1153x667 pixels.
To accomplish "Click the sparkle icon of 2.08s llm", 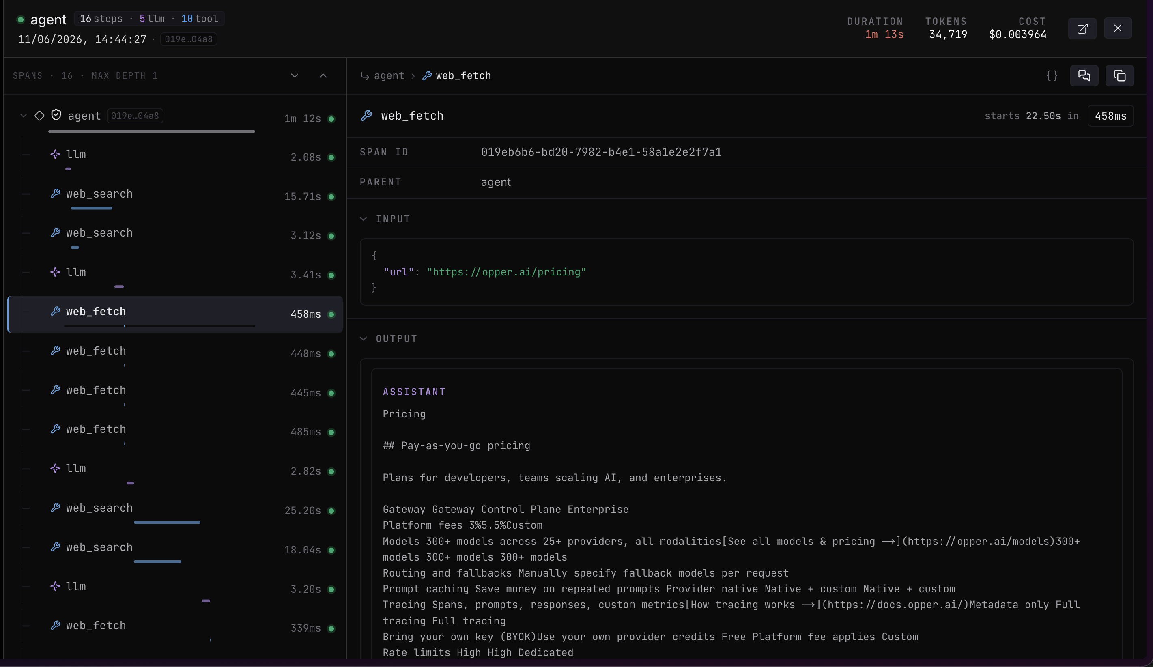I will [x=55, y=154].
